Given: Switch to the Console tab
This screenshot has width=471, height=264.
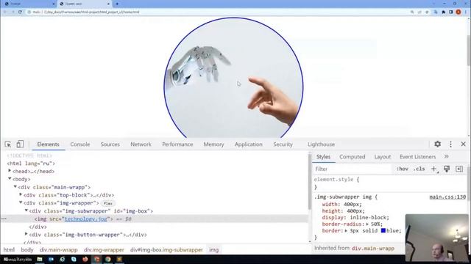Looking at the screenshot, I should [x=80, y=144].
